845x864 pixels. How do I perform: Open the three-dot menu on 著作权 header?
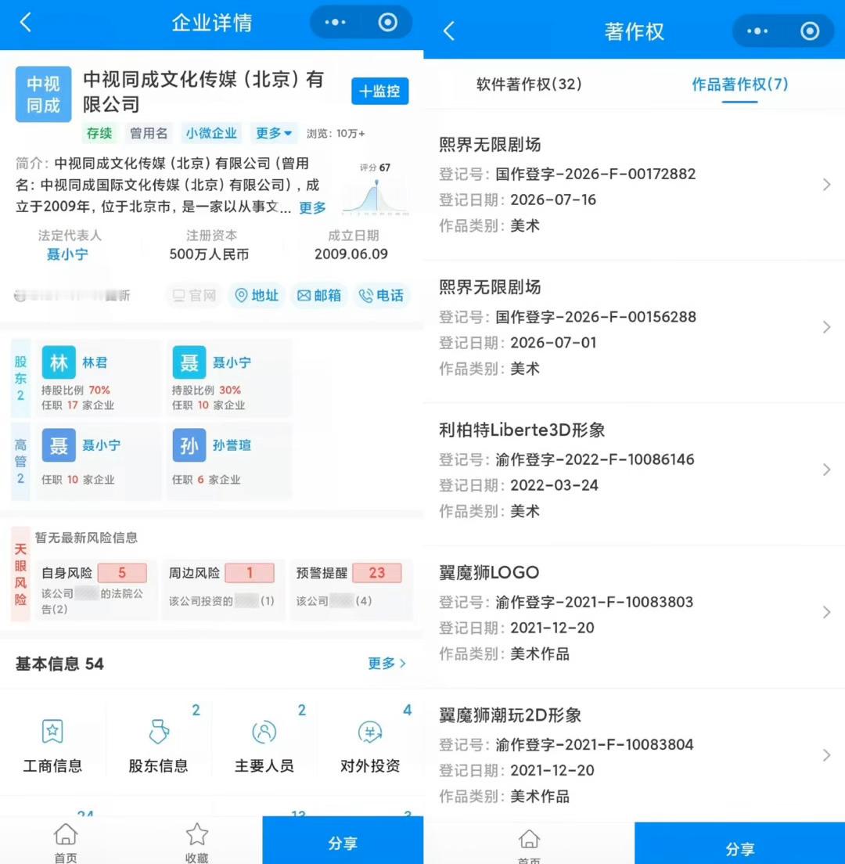click(x=757, y=31)
